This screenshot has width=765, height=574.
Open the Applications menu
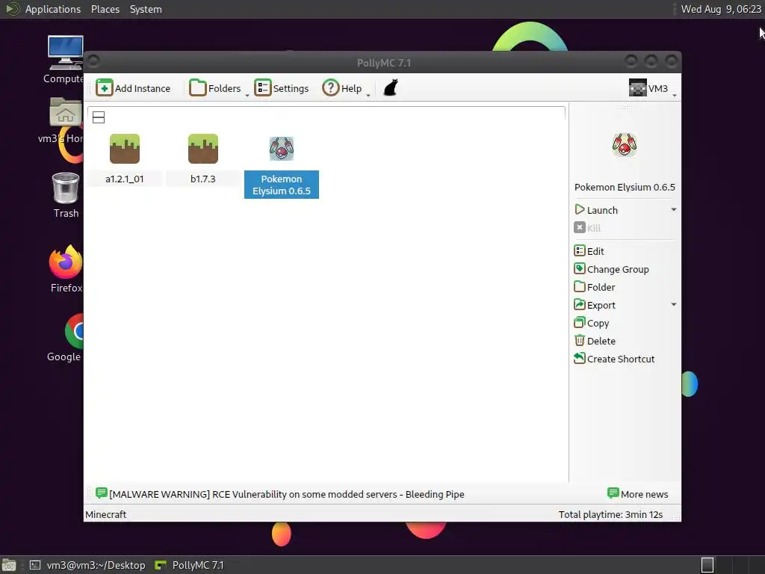(53, 9)
